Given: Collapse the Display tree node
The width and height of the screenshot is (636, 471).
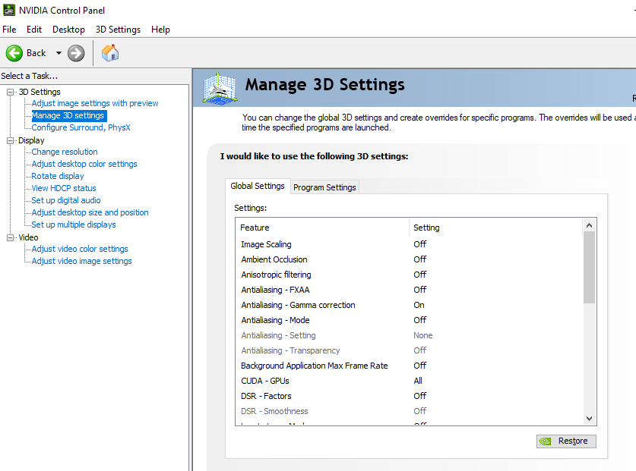Looking at the screenshot, I should pos(10,140).
